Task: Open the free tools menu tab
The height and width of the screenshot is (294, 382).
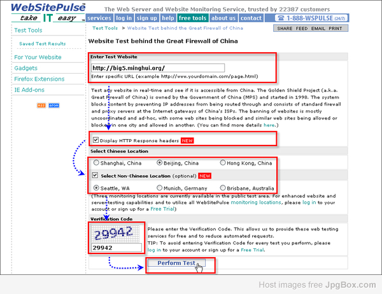Action: (192, 18)
